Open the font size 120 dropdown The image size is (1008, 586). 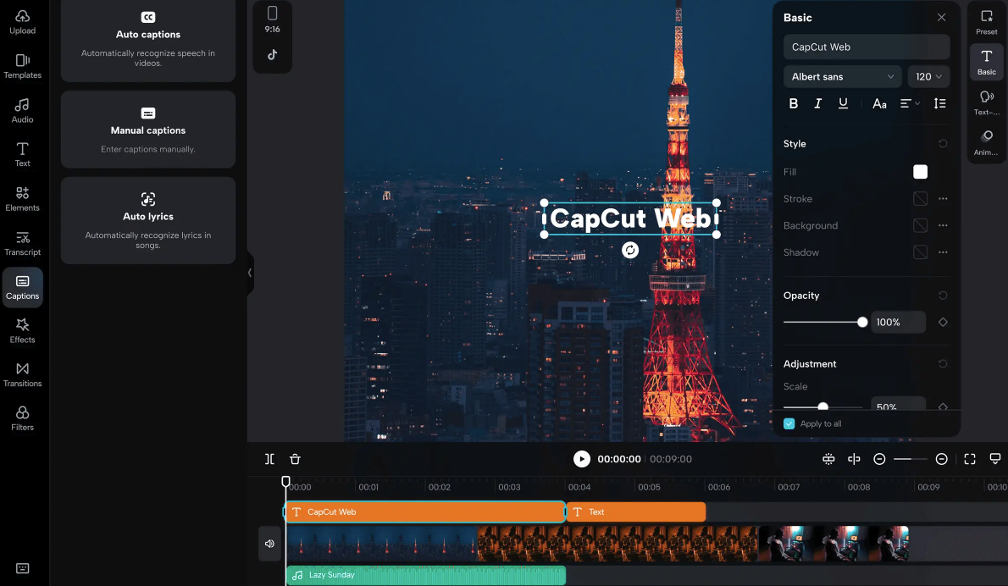click(x=928, y=76)
